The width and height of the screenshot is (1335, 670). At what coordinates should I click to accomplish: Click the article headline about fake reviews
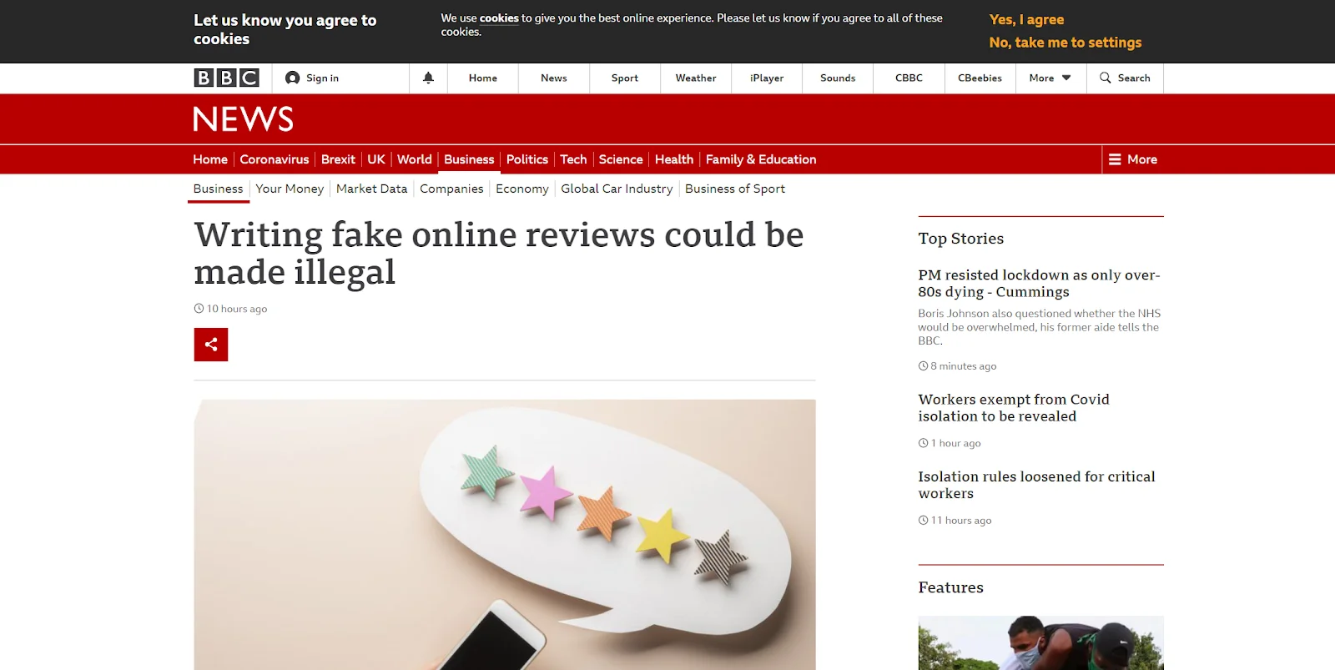click(x=499, y=253)
